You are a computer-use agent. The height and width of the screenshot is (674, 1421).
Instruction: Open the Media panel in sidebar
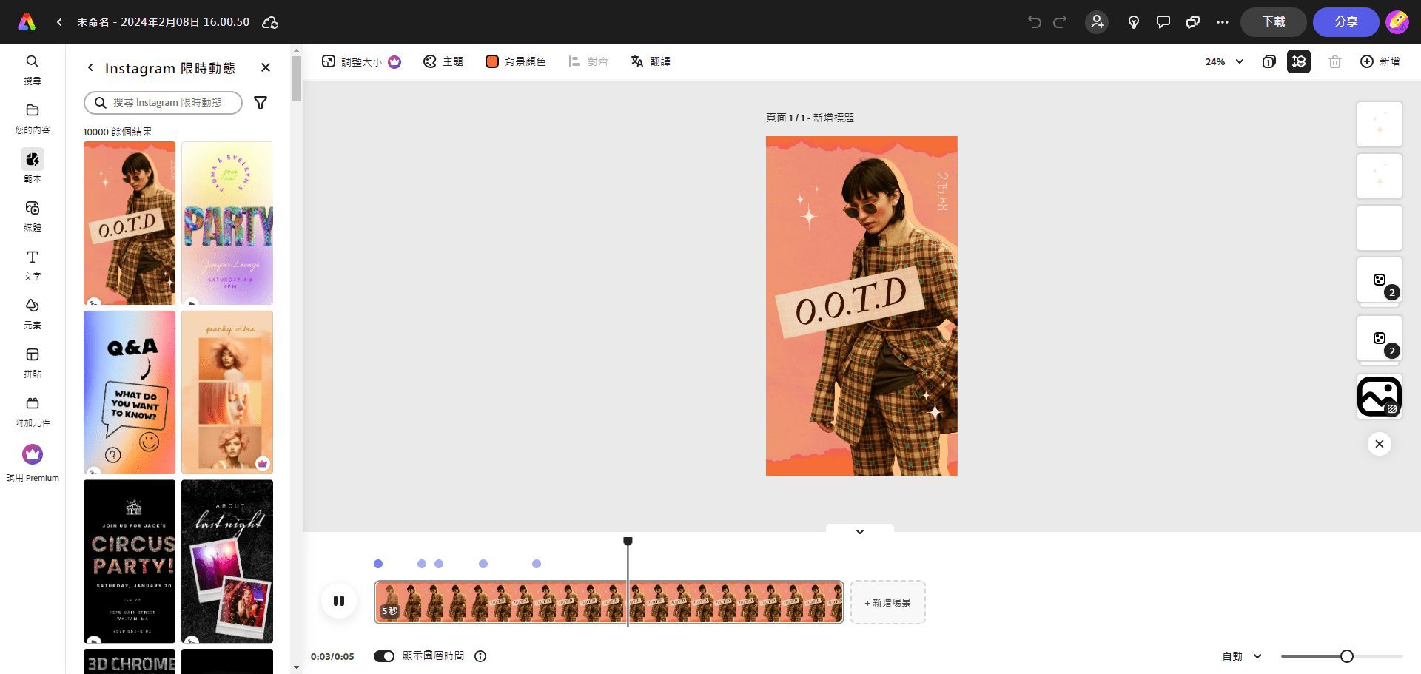33,215
